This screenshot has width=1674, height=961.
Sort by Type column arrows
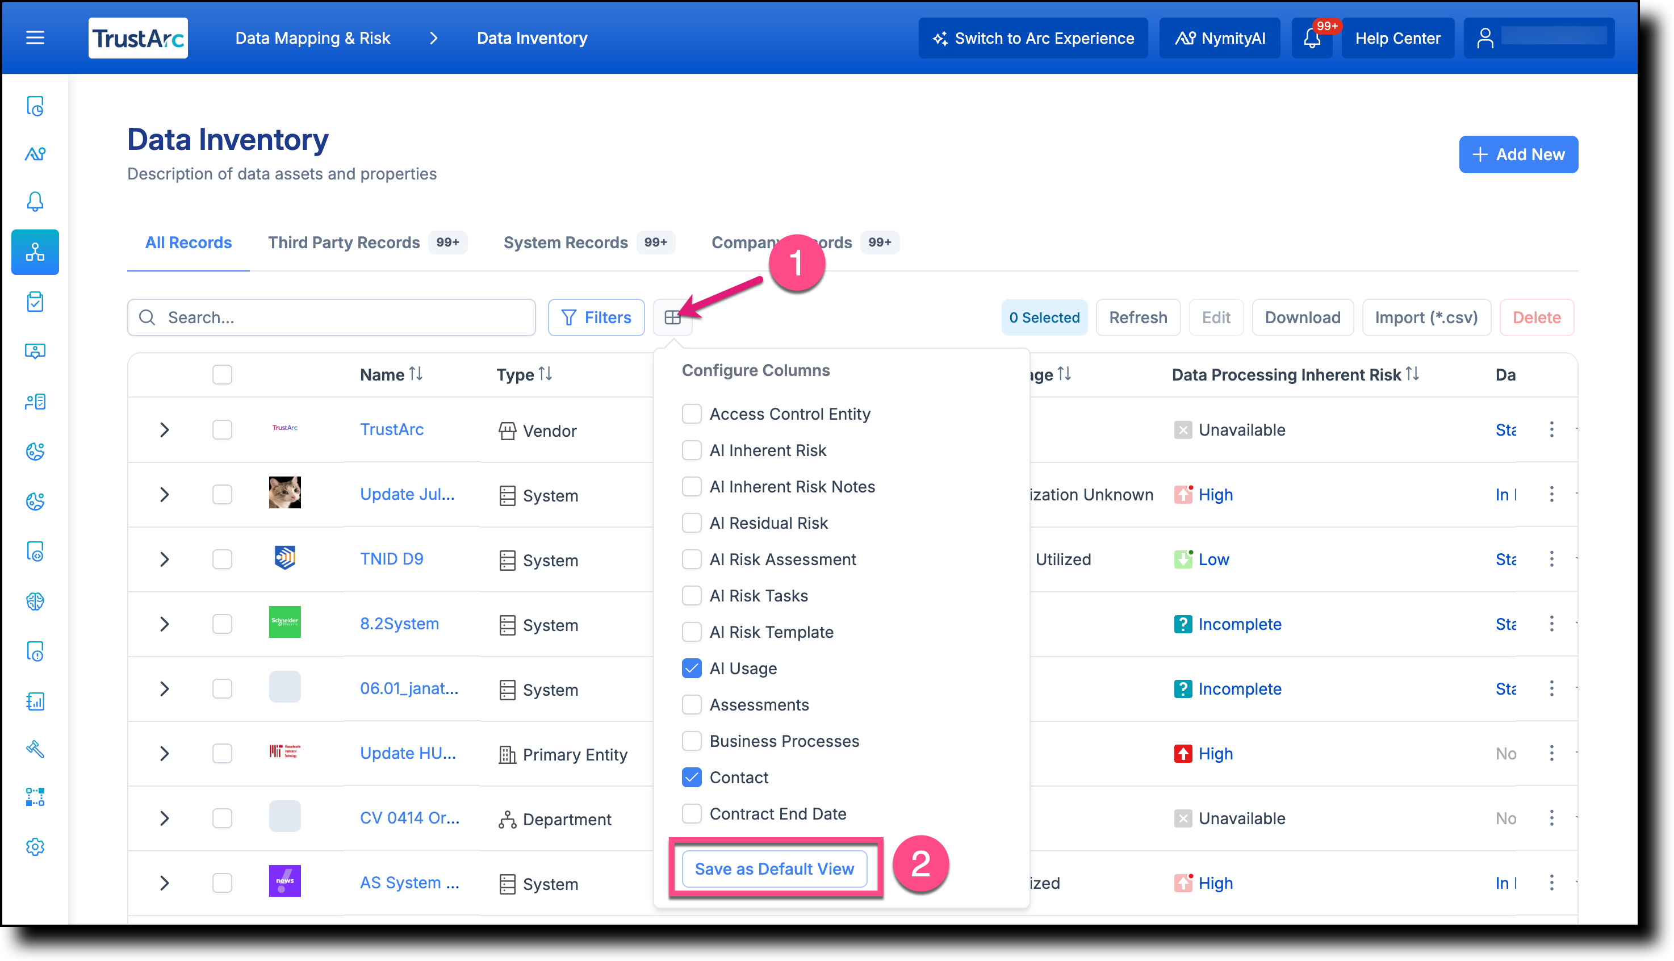pyautogui.click(x=546, y=374)
